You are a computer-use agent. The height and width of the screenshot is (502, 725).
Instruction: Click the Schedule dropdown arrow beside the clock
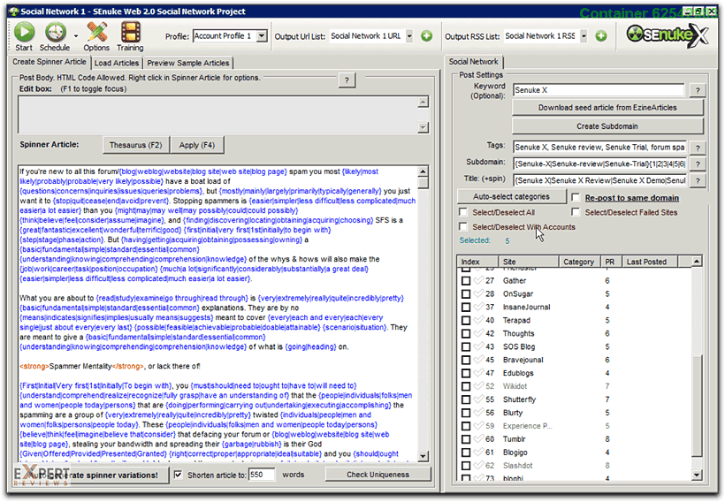pos(76,36)
